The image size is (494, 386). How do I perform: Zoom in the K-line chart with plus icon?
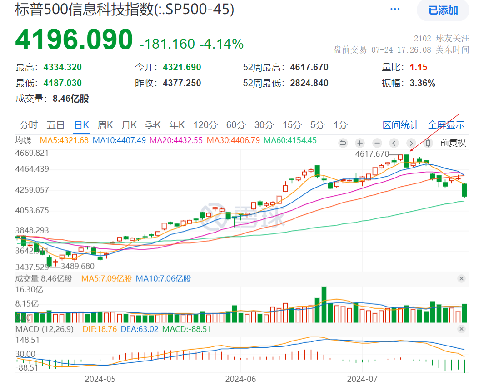coord(360,143)
